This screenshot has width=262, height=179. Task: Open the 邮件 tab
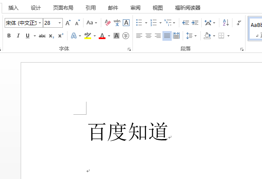[113, 8]
